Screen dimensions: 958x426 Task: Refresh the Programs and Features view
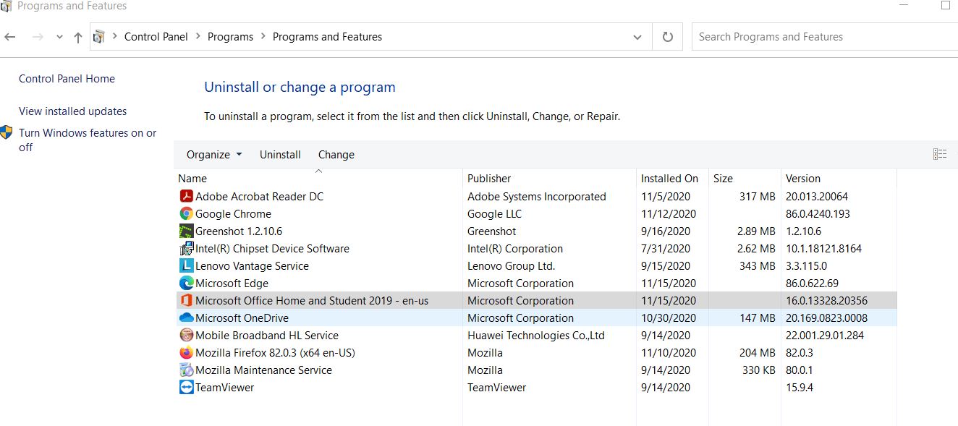coord(667,37)
